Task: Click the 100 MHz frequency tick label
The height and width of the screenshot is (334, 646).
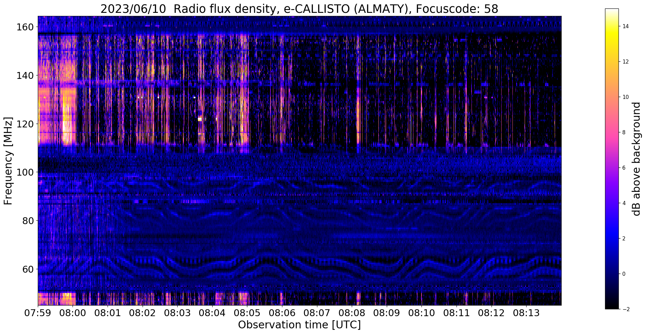Action: pos(25,172)
